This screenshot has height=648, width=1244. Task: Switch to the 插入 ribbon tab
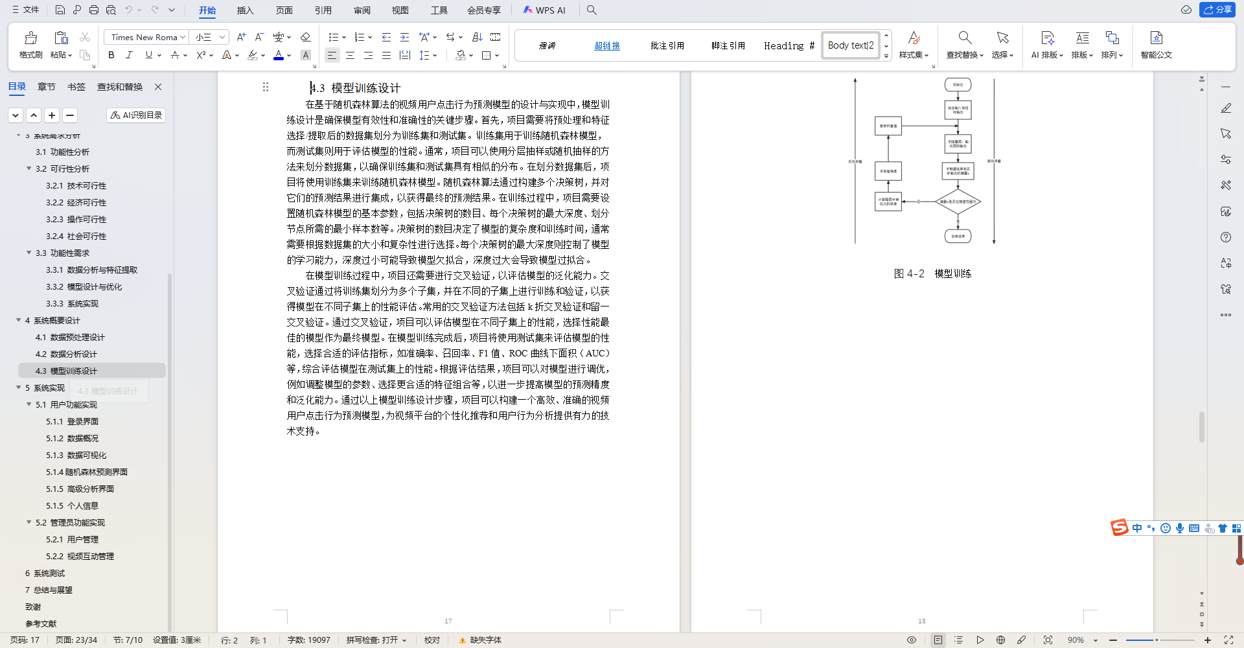point(245,10)
